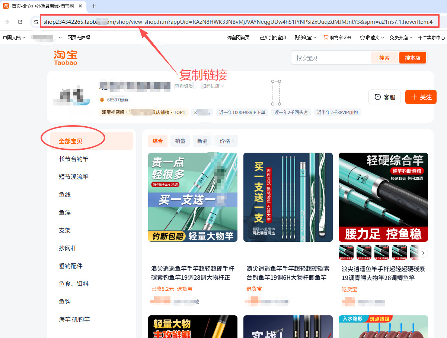Open 实战 product image in second row
The image size is (447, 338).
click(288, 326)
